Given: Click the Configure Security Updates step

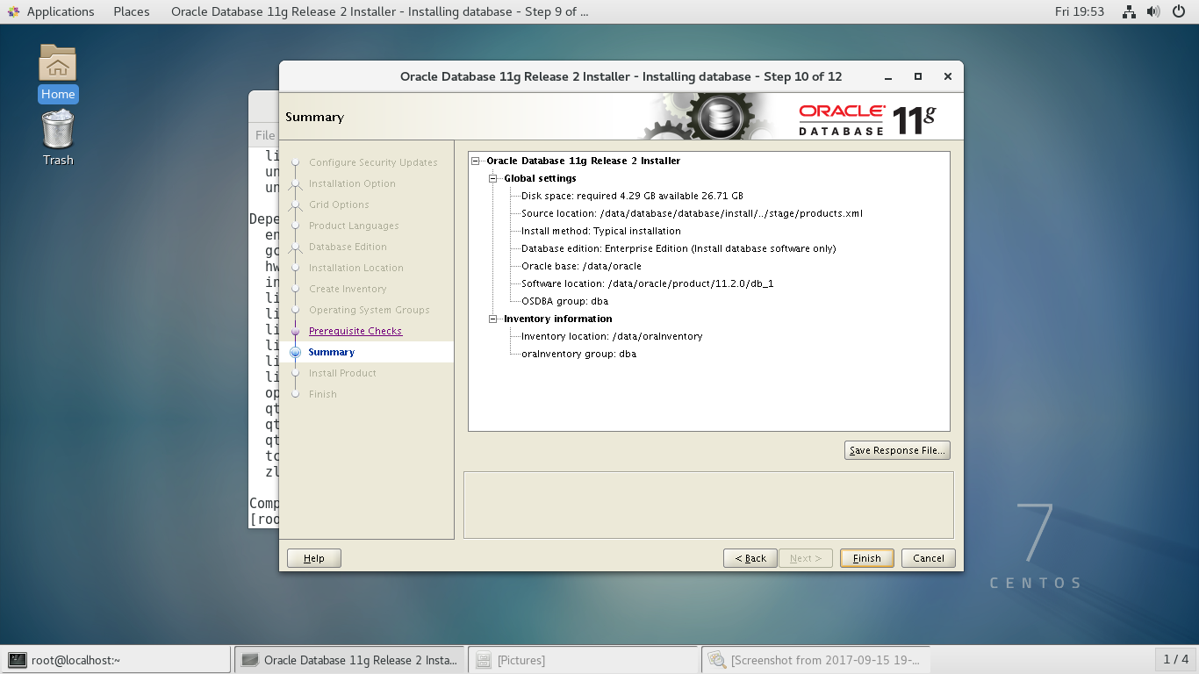Looking at the screenshot, I should pos(373,162).
